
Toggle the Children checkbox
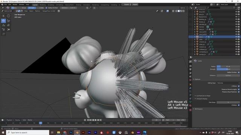coord(239,105)
